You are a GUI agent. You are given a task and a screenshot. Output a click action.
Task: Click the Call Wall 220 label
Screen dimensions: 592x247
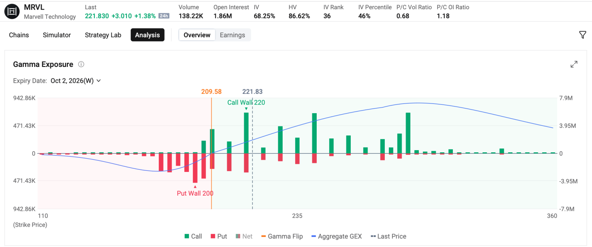click(x=246, y=102)
